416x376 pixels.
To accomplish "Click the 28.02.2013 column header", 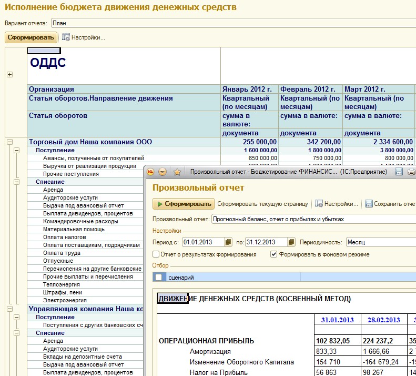I will tap(383, 320).
